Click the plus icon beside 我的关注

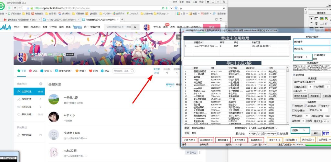pyautogui.click(x=41, y=84)
